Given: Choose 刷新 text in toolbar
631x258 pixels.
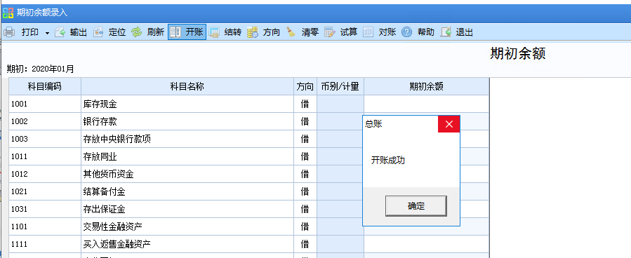Looking at the screenshot, I should coord(155,32).
